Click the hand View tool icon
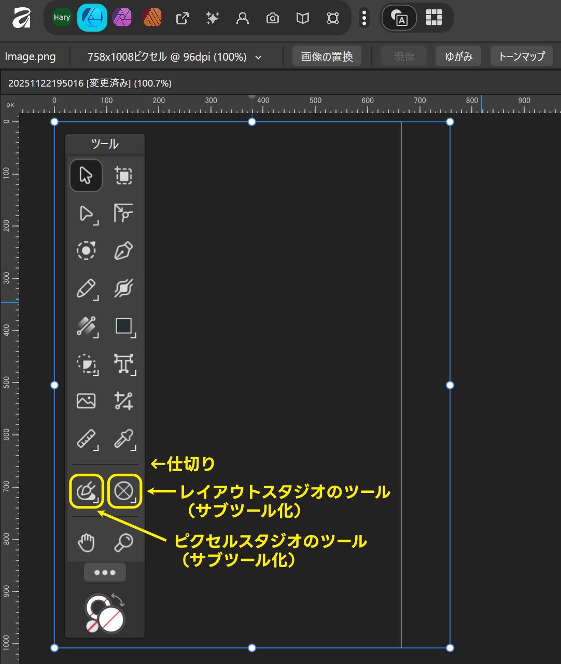This screenshot has width=561, height=664. tap(86, 542)
